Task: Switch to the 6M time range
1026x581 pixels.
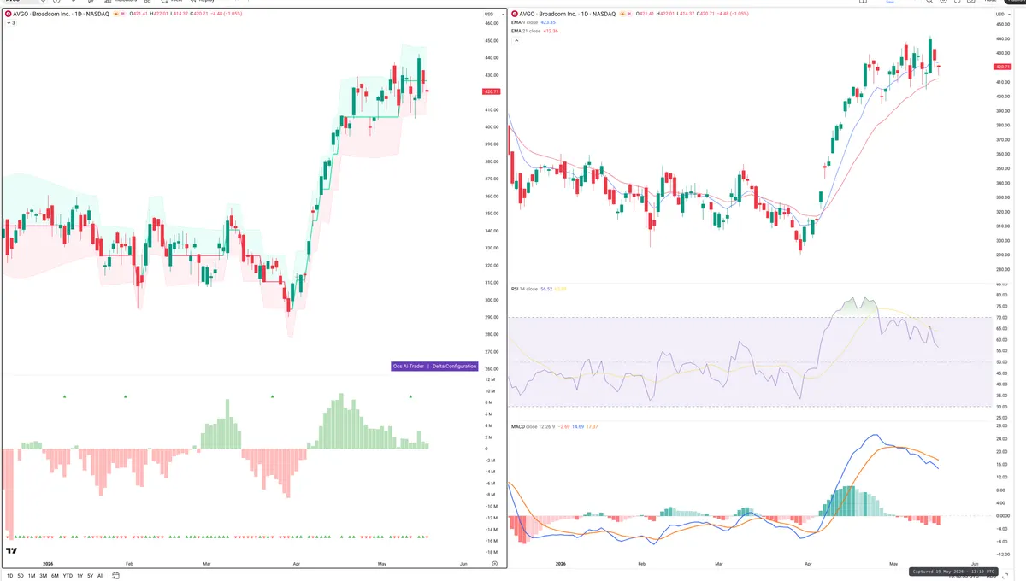Action: (55, 576)
